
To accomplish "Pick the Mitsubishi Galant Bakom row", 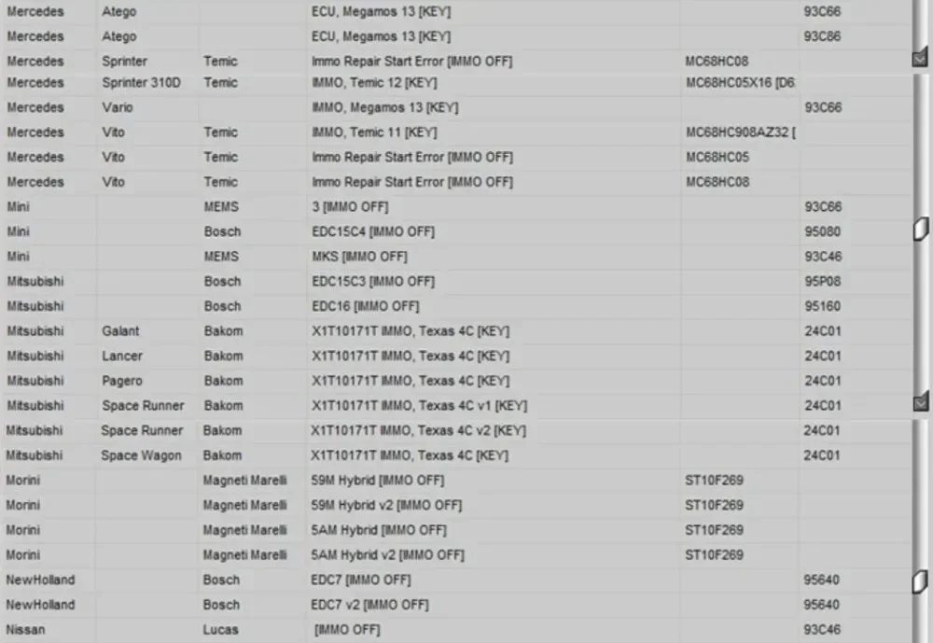I will [456, 331].
